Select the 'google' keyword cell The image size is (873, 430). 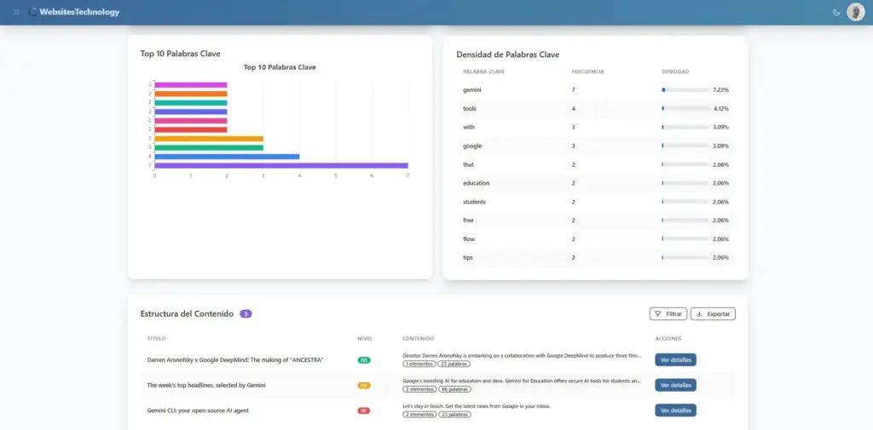click(x=472, y=146)
